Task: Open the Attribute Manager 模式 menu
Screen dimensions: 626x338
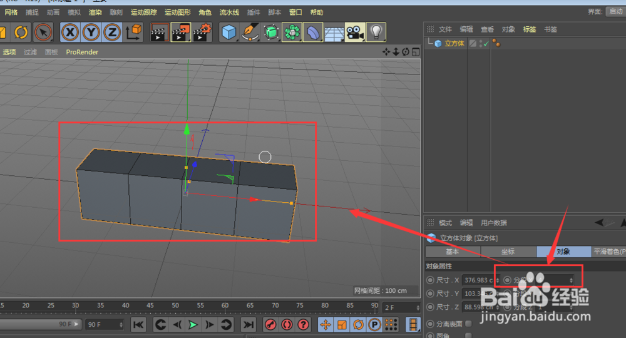Action: 445,223
